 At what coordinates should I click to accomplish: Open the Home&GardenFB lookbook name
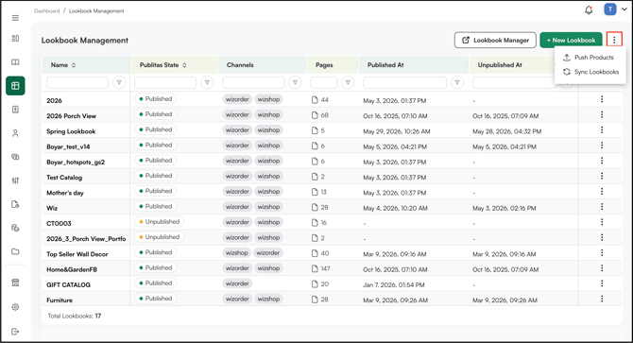72,269
